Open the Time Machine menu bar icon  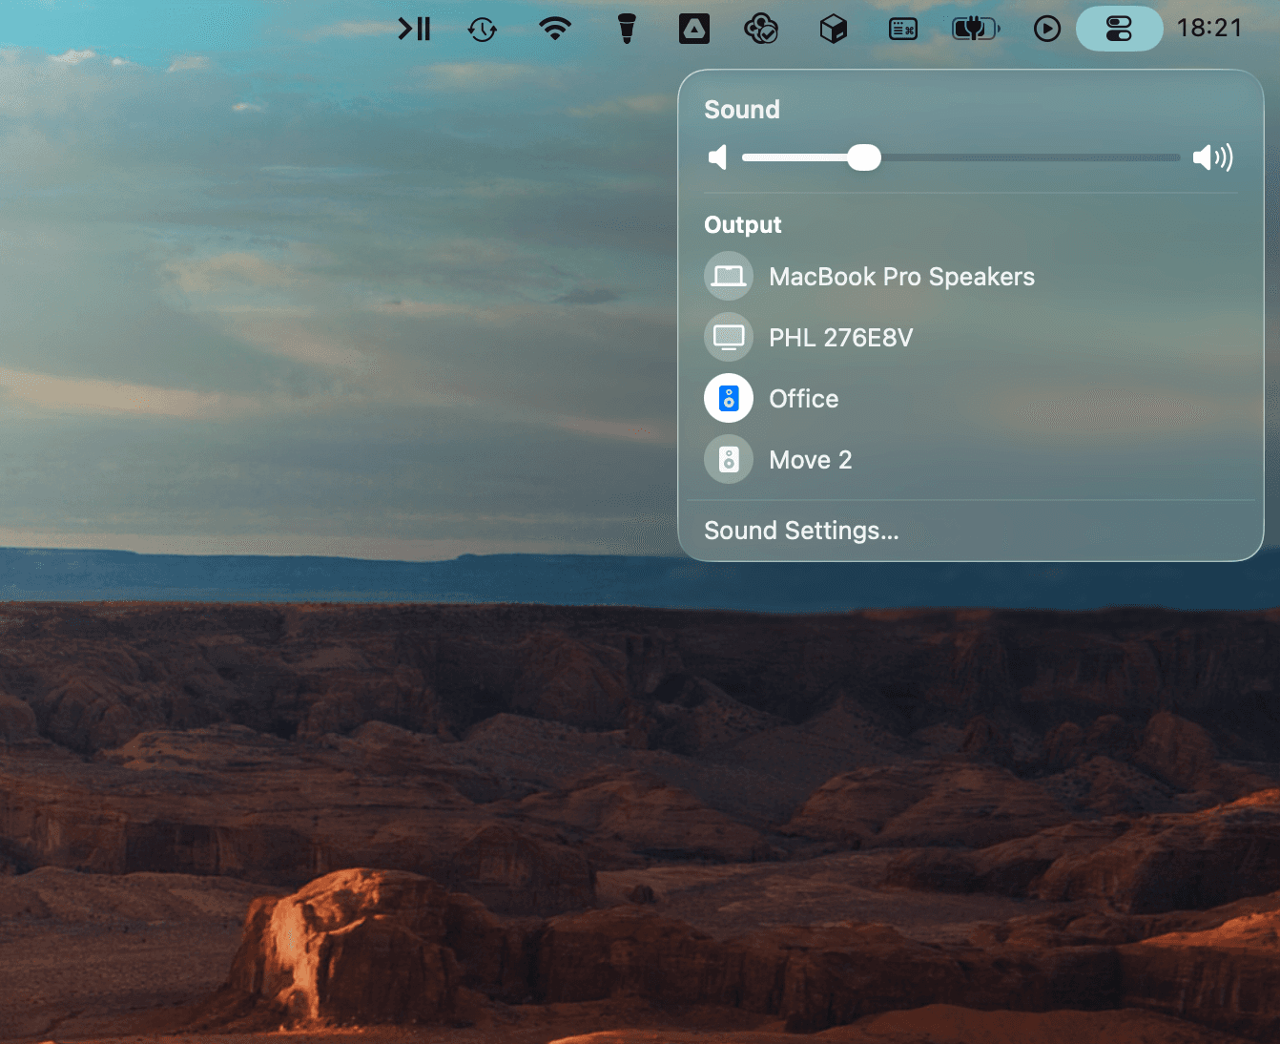click(x=483, y=30)
